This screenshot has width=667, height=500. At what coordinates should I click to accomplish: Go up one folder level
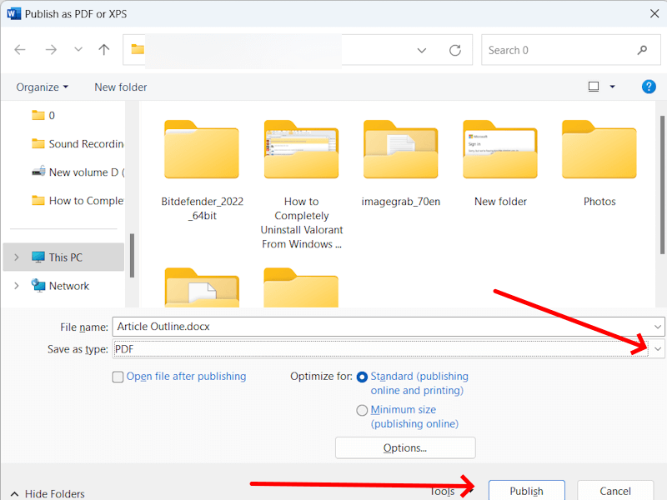pos(102,50)
